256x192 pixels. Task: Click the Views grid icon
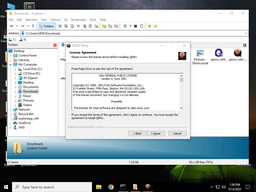pyautogui.click(x=125, y=26)
